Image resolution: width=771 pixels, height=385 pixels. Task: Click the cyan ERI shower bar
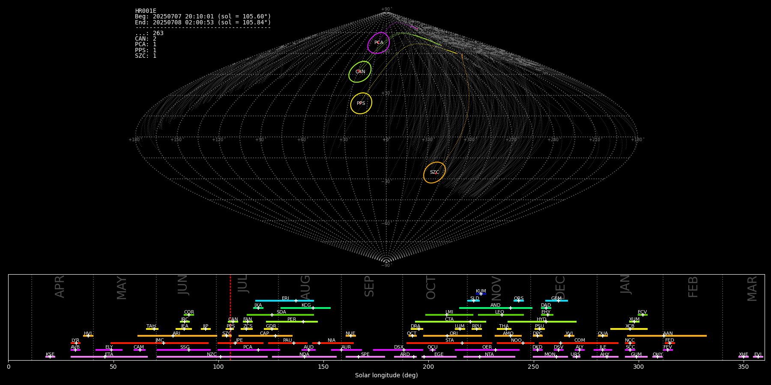point(284,301)
